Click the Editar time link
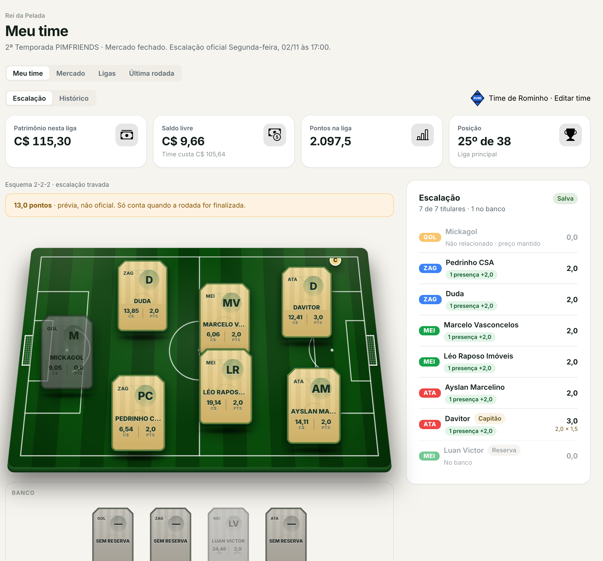Image resolution: width=603 pixels, height=561 pixels. (572, 98)
